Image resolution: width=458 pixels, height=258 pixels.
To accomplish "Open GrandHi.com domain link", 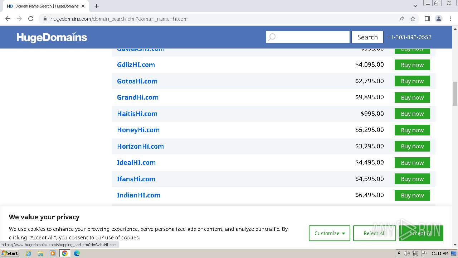I will point(138,97).
